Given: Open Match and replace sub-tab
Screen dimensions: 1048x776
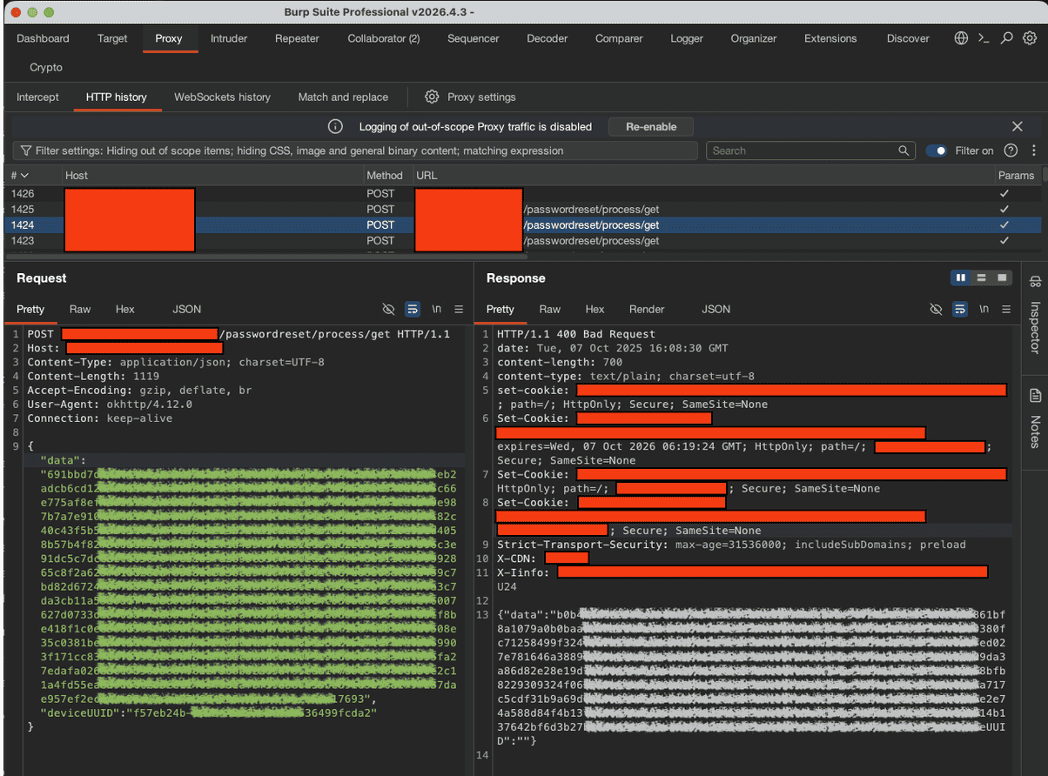Looking at the screenshot, I should 343,97.
